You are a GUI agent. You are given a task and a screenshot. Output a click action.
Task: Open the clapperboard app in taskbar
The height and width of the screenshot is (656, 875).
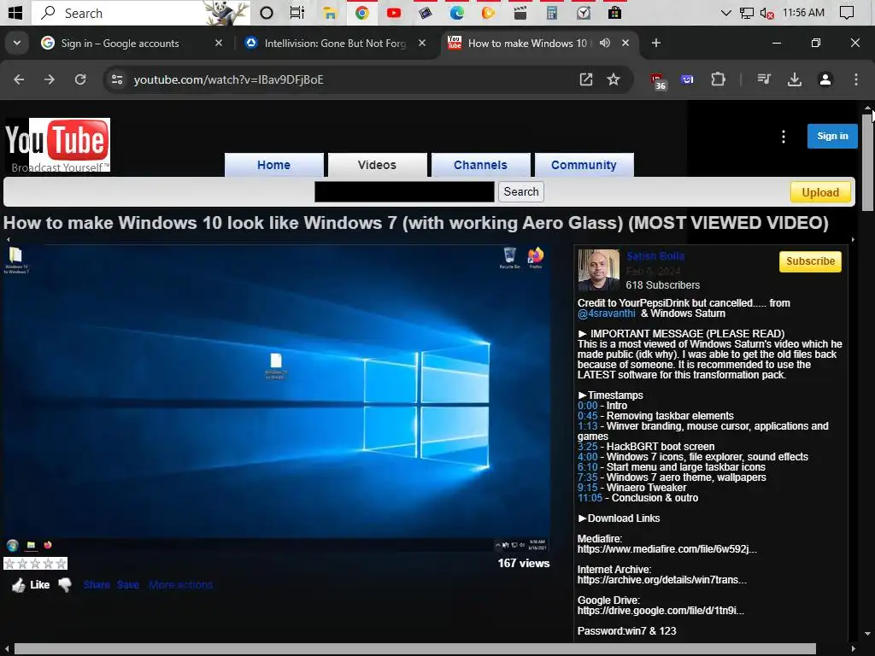click(520, 13)
